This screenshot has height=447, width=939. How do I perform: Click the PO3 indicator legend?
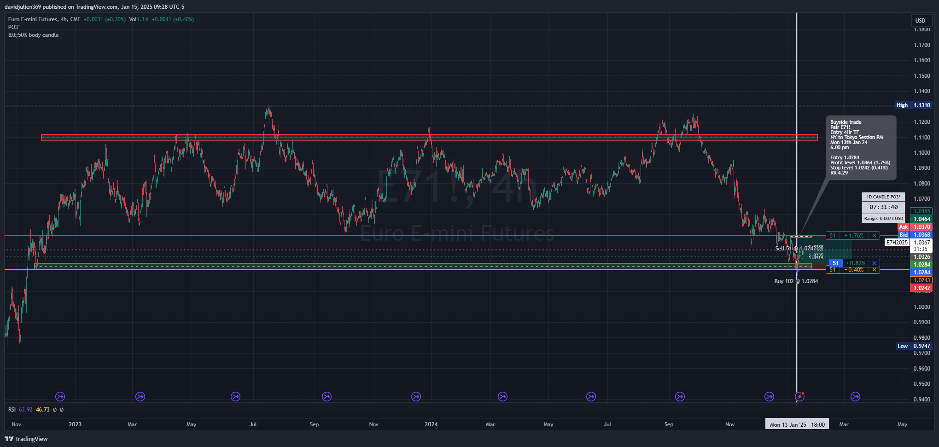(x=14, y=27)
